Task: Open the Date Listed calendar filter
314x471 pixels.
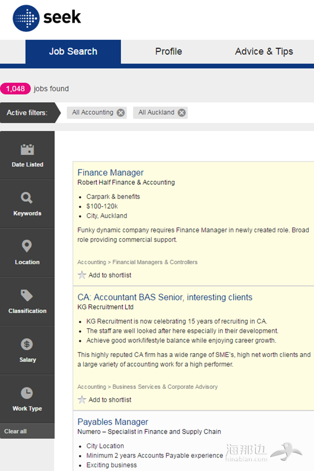Action: [27, 155]
